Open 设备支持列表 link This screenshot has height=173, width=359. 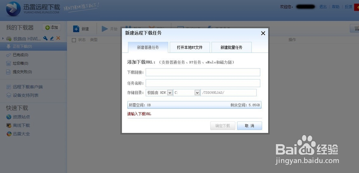(x=25, y=95)
